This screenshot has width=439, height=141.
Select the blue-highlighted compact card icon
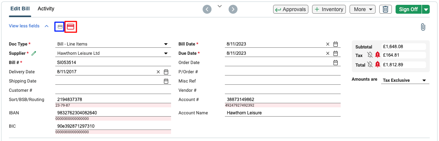click(60, 27)
